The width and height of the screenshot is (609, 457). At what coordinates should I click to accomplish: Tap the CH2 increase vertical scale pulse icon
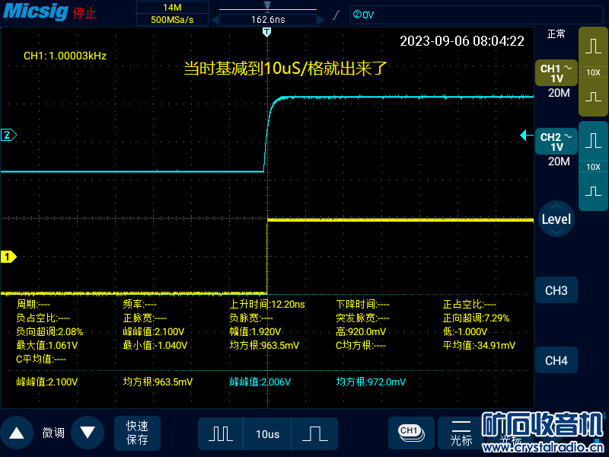pyautogui.click(x=593, y=141)
